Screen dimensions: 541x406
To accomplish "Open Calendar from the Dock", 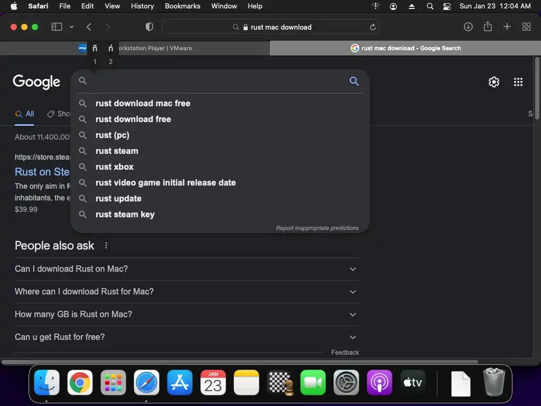I will tap(213, 383).
